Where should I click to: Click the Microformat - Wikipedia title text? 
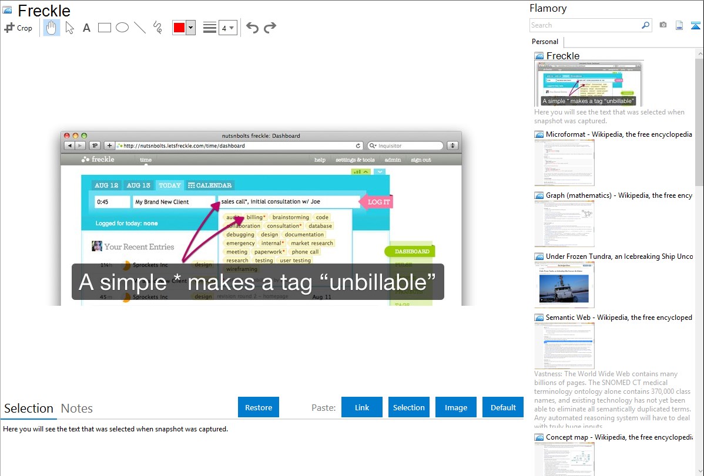click(619, 134)
